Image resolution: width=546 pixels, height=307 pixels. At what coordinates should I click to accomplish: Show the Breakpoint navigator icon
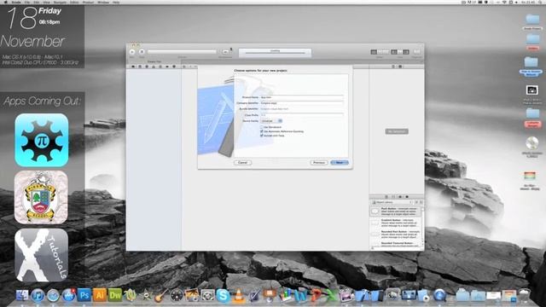[167, 67]
